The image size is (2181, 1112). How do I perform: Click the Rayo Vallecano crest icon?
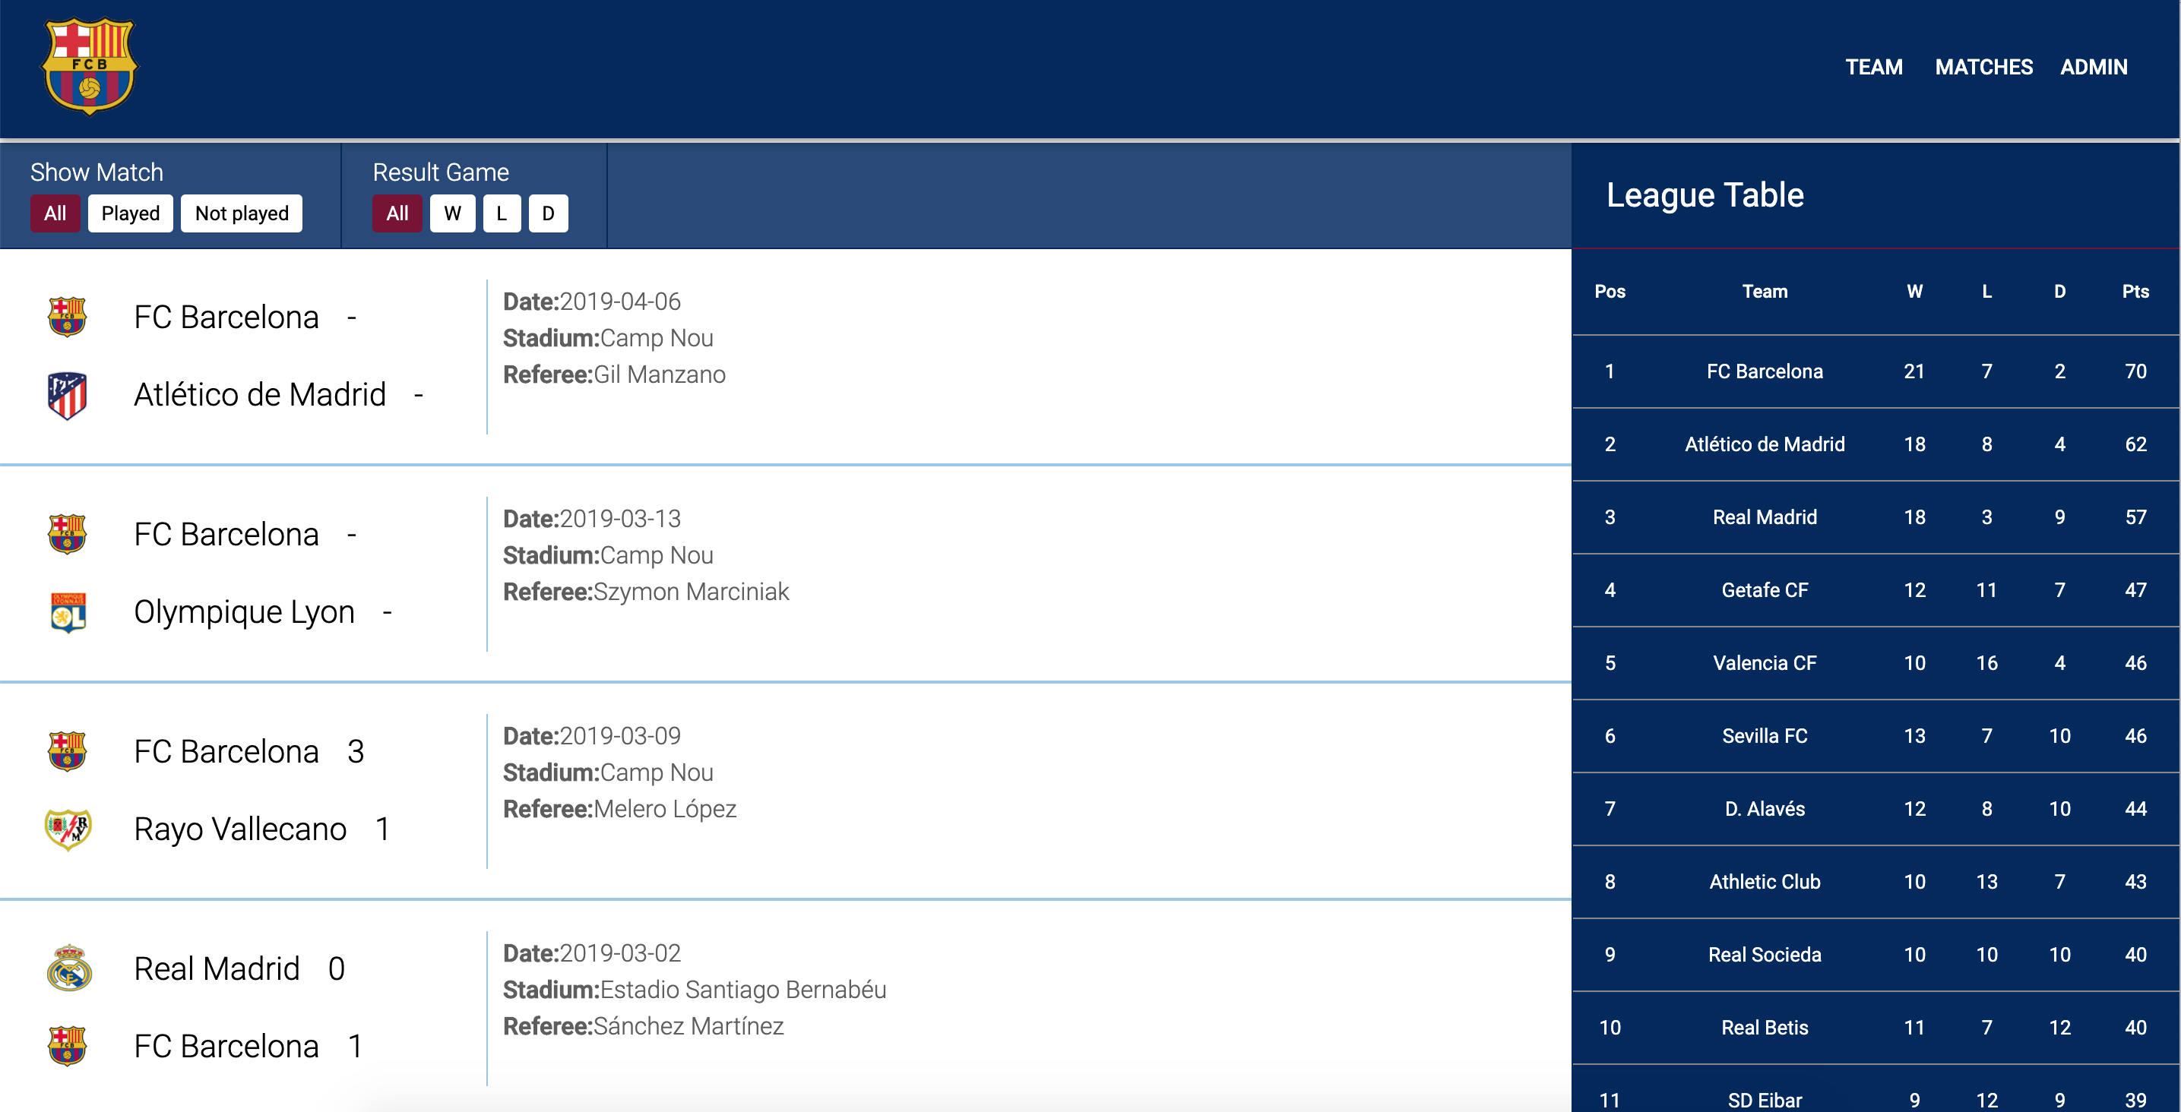click(68, 828)
